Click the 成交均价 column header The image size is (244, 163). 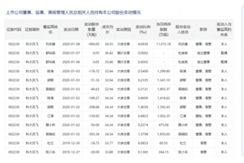107,29
